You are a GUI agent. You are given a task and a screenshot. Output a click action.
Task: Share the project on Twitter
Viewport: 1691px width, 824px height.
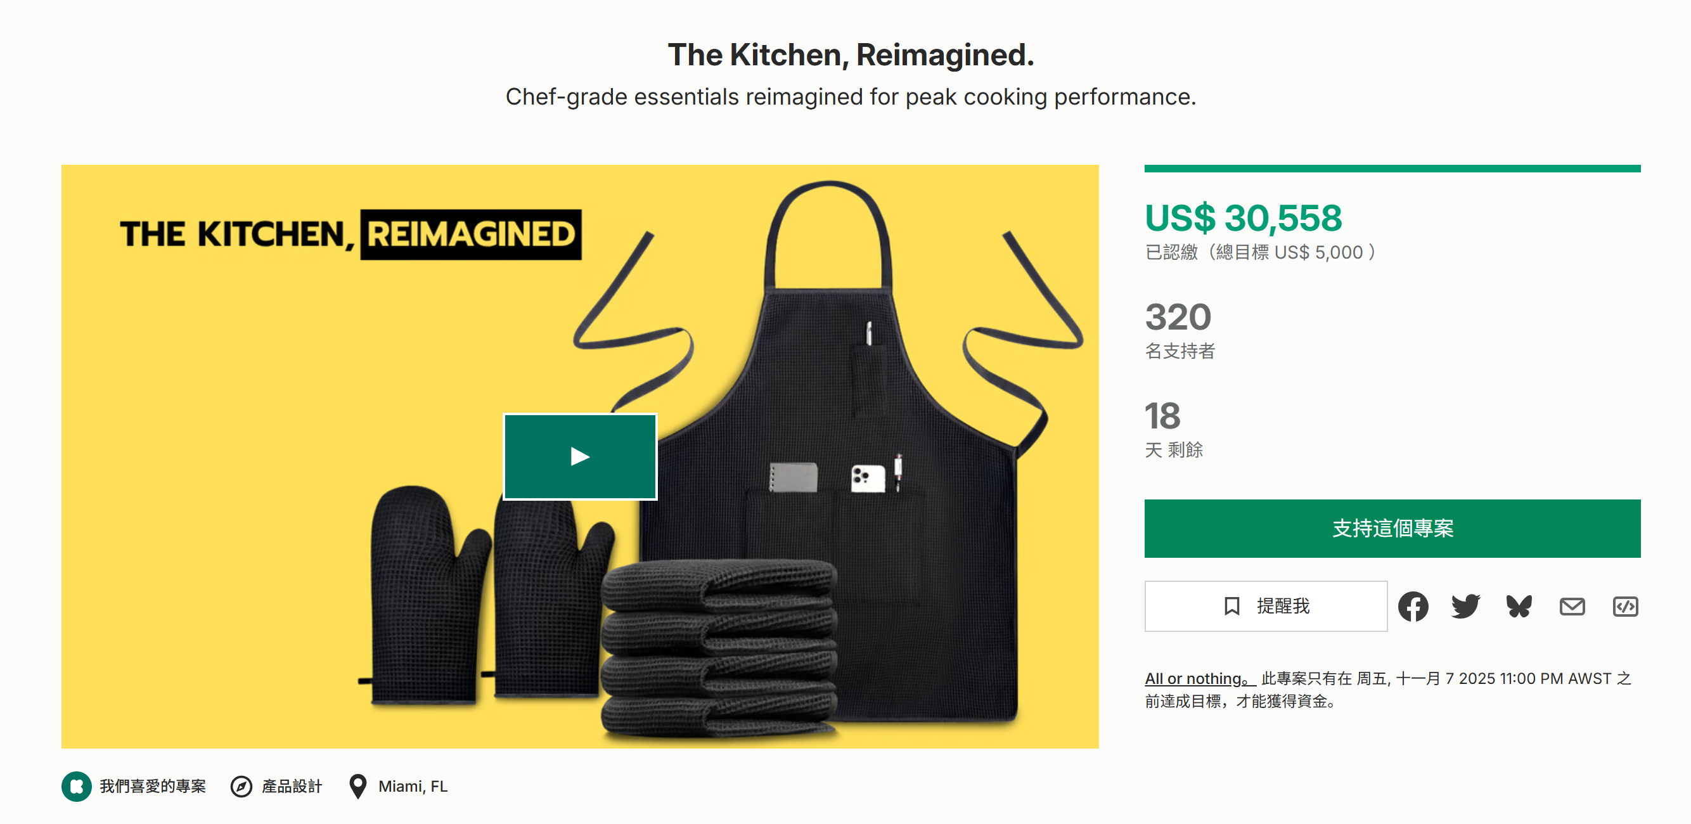[x=1465, y=606]
